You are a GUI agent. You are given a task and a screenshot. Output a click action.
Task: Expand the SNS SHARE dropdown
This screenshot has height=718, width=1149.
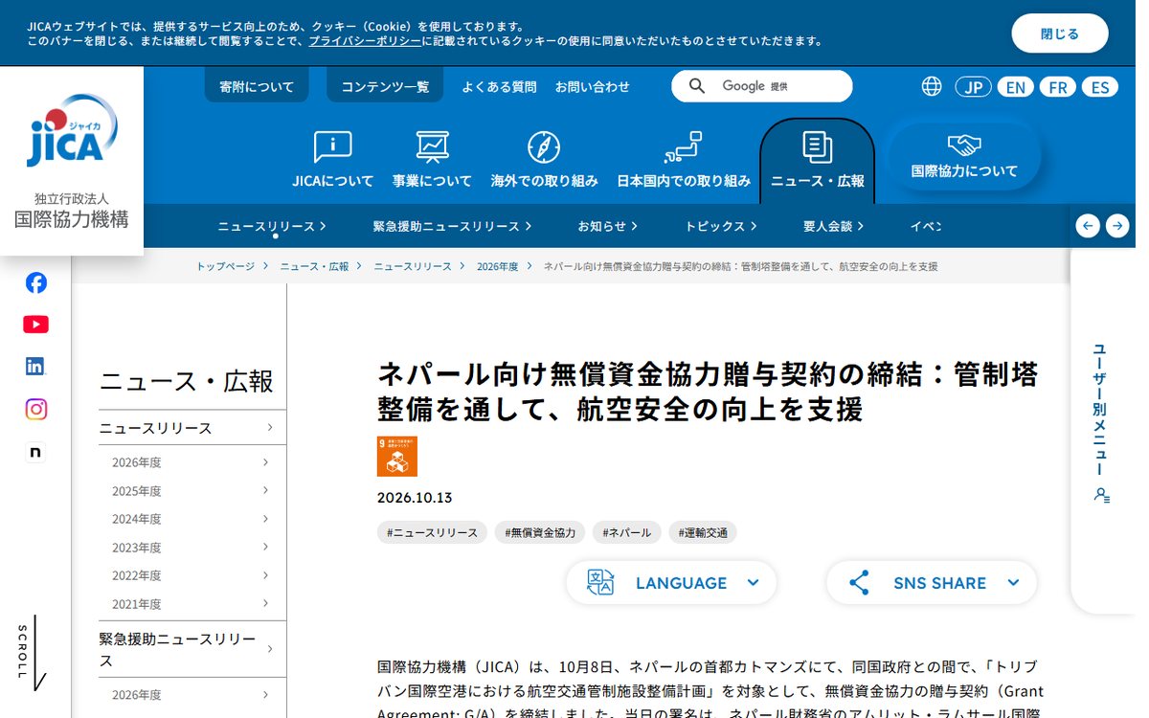coord(932,582)
